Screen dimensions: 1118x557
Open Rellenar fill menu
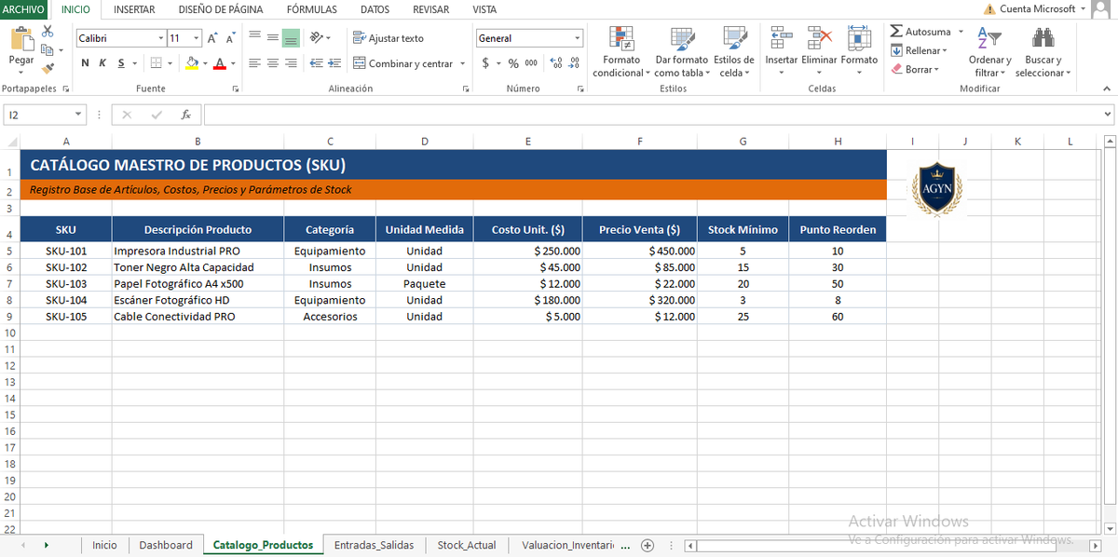click(x=920, y=50)
